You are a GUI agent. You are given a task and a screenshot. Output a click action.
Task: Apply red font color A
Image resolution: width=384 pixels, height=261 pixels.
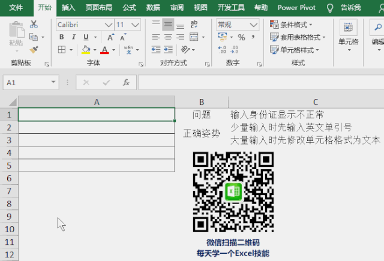(x=104, y=50)
